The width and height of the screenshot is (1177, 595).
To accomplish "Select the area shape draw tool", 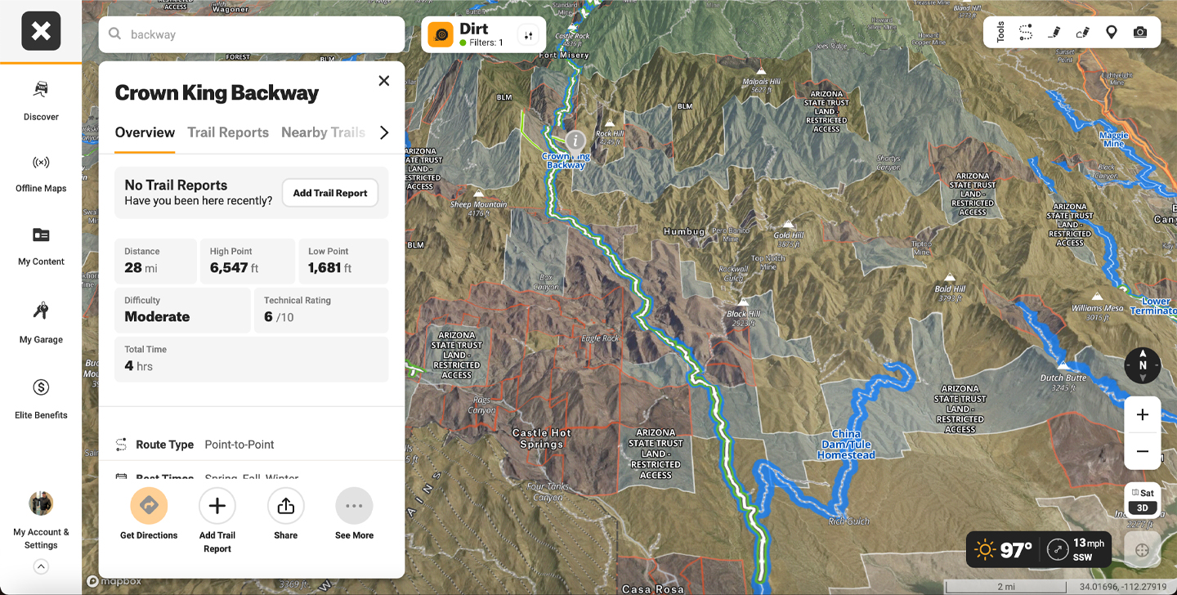I will pos(1083,32).
